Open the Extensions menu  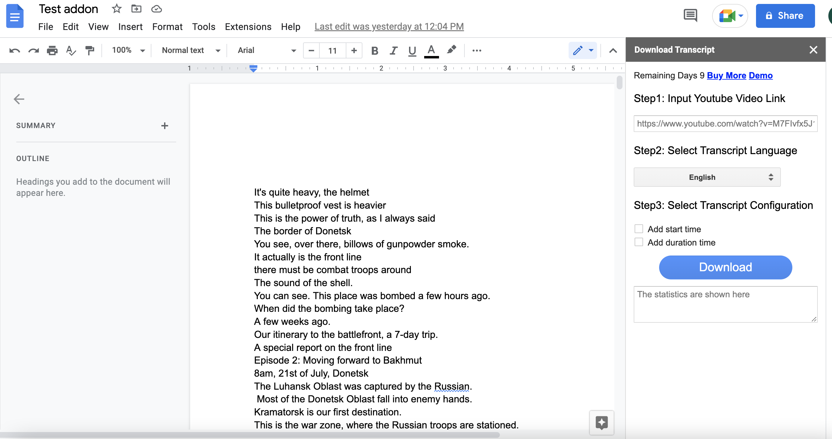point(248,26)
